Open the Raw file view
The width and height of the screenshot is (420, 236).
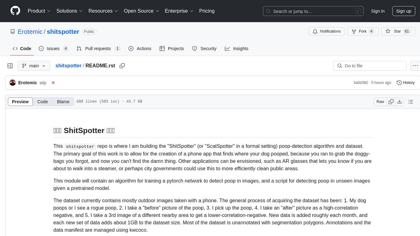380,102
